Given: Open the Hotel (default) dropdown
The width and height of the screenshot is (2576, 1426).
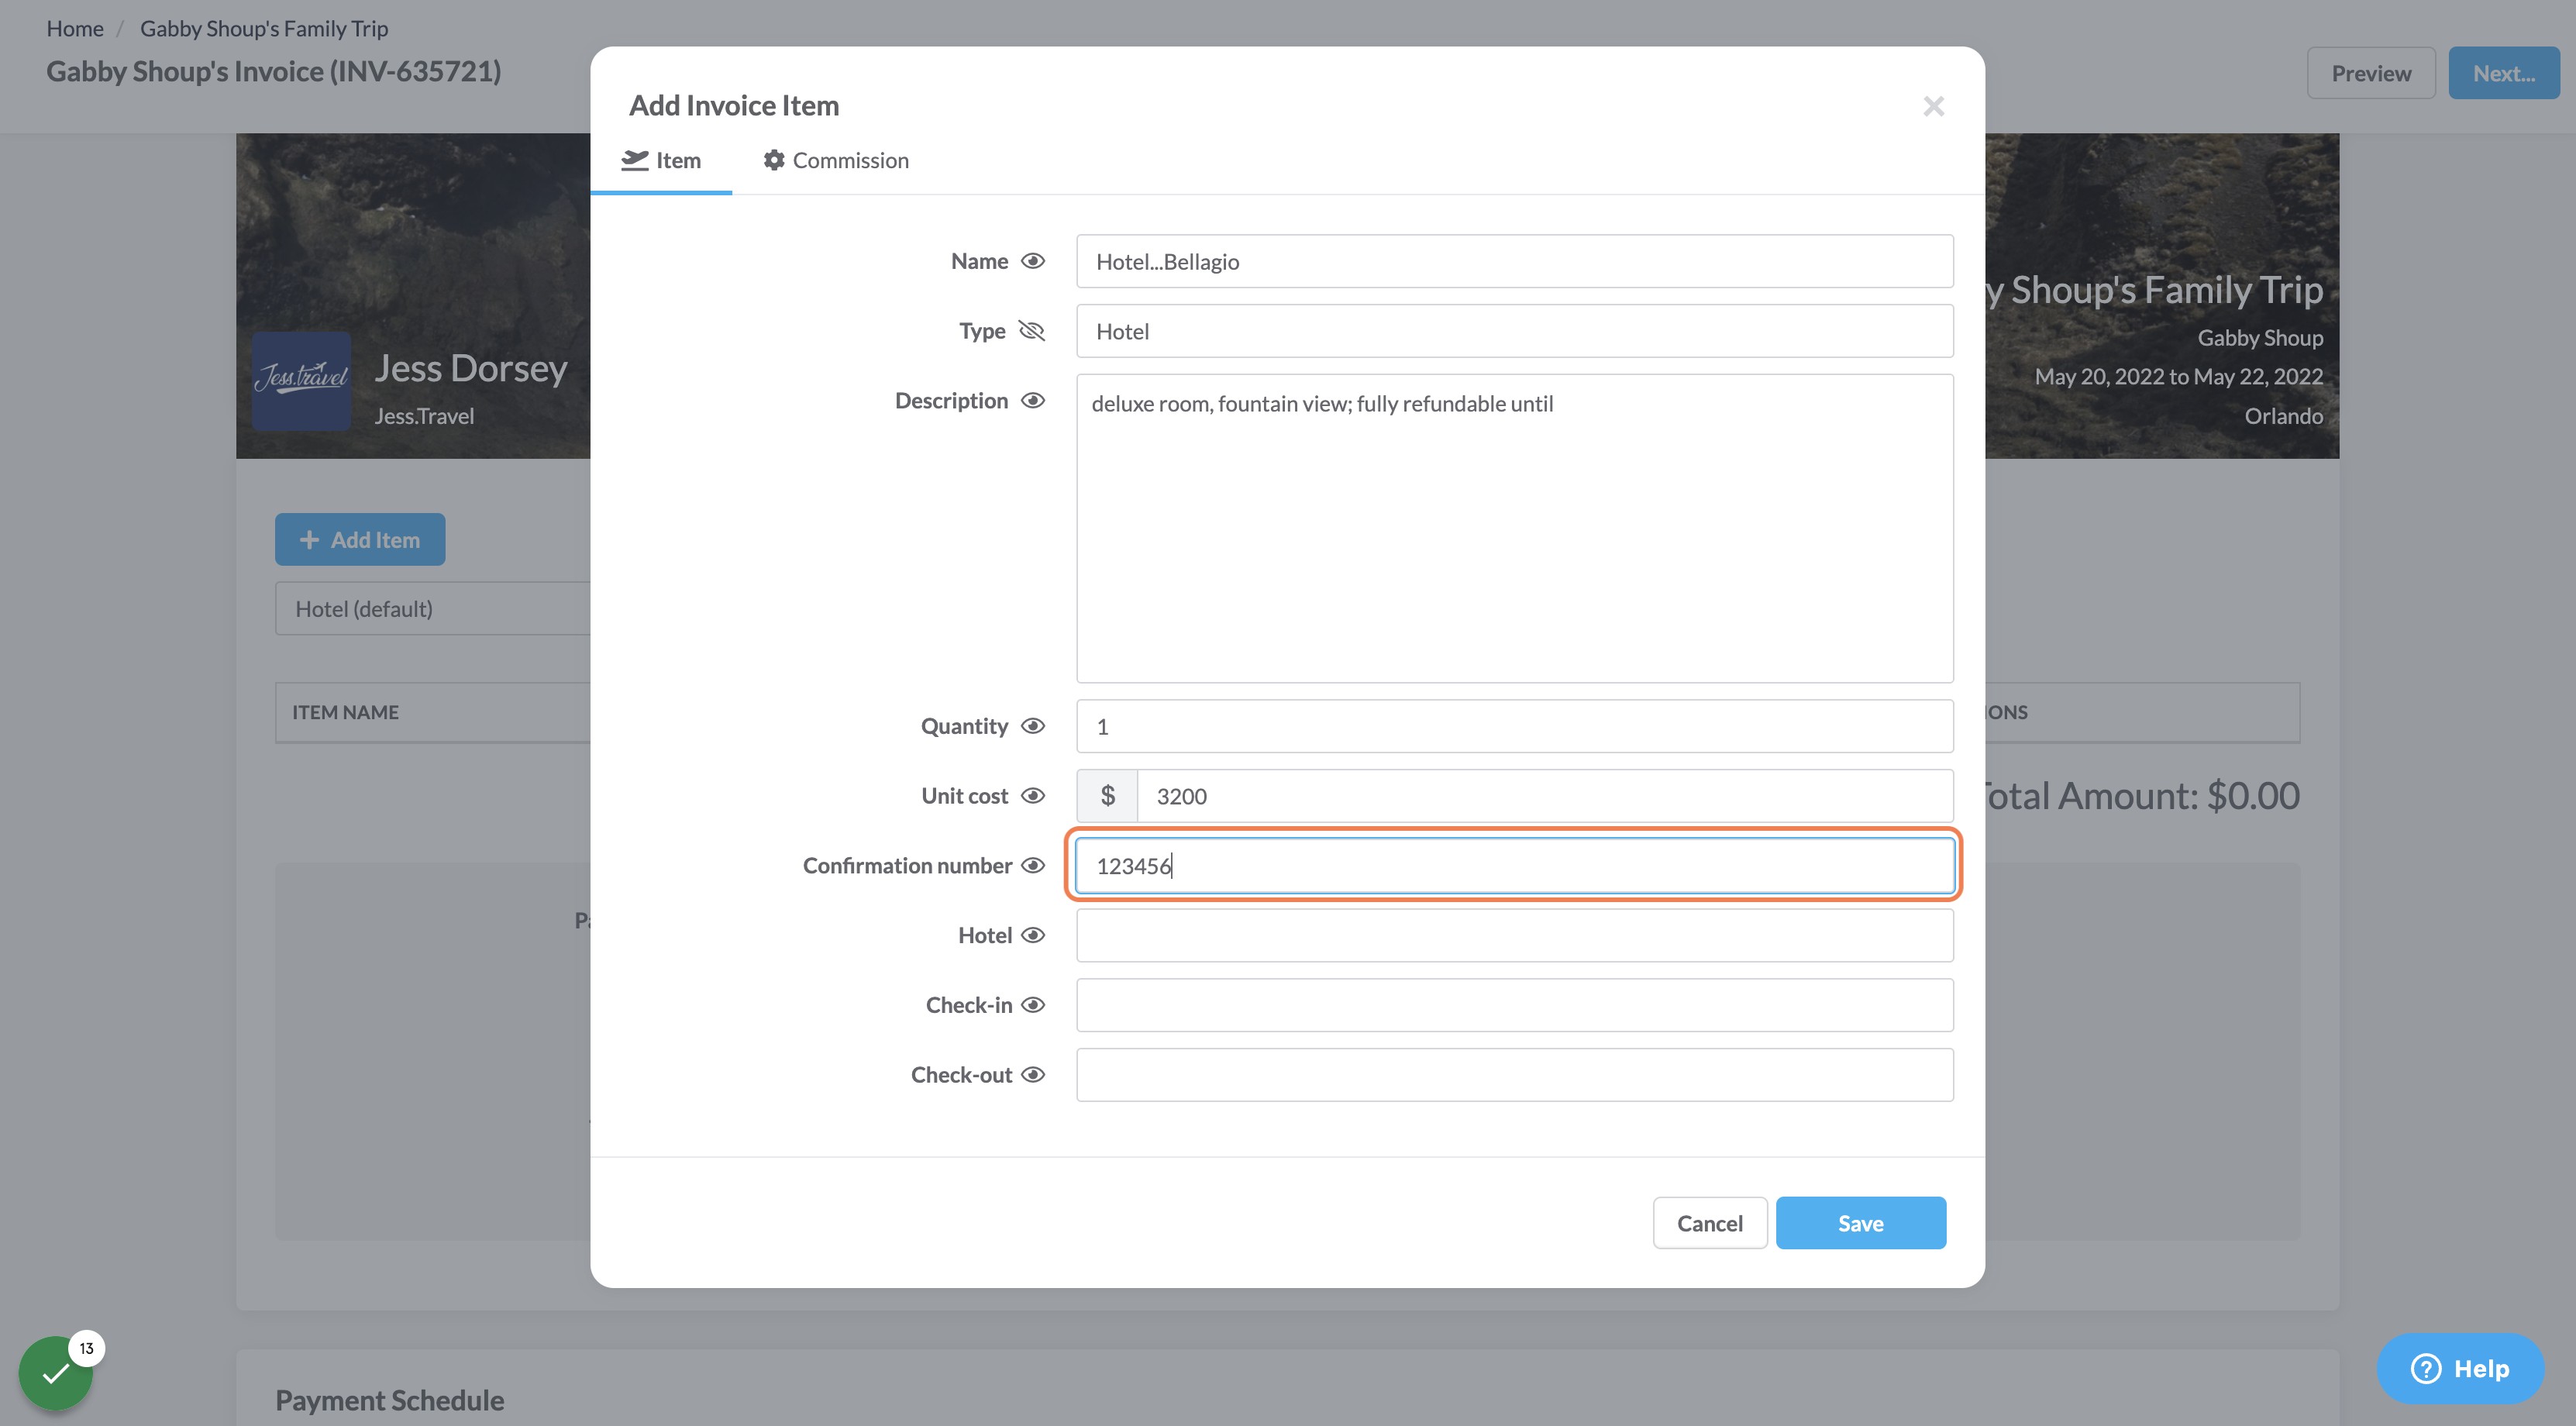Looking at the screenshot, I should click(x=433, y=609).
